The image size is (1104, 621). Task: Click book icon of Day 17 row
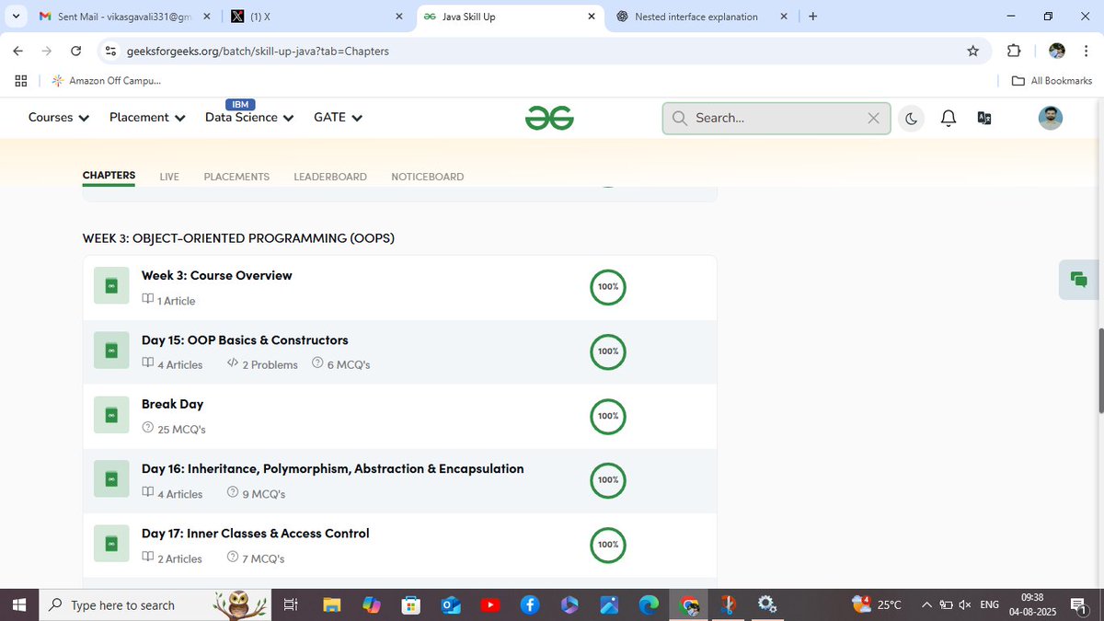click(111, 544)
